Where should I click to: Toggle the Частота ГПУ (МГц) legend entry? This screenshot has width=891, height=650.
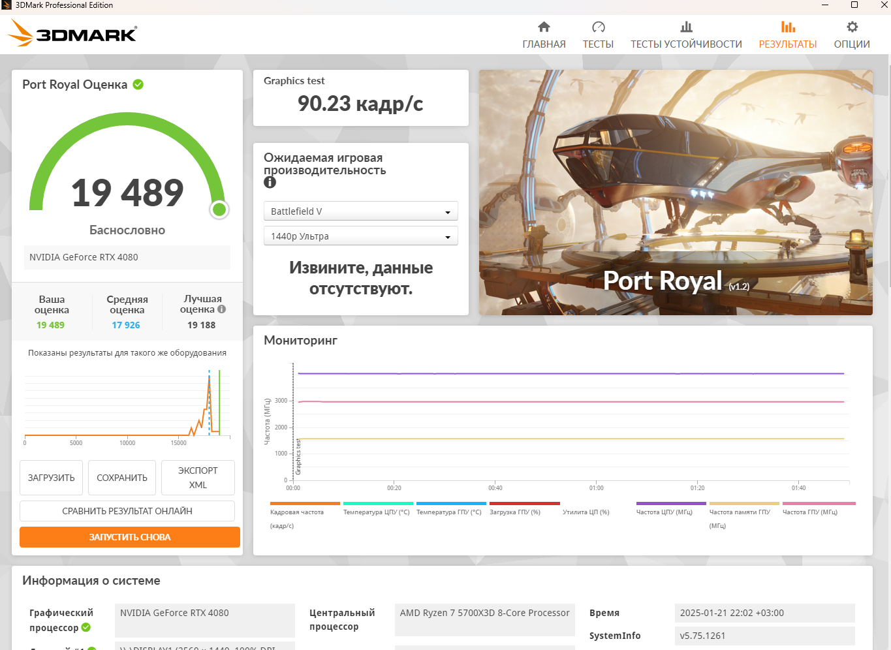(x=819, y=510)
